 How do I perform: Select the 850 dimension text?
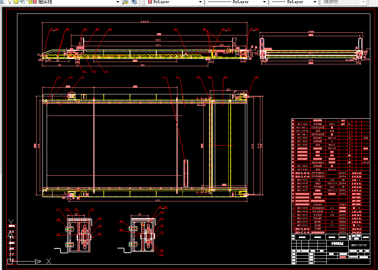(228, 89)
